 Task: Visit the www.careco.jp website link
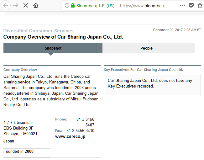coord(70,136)
